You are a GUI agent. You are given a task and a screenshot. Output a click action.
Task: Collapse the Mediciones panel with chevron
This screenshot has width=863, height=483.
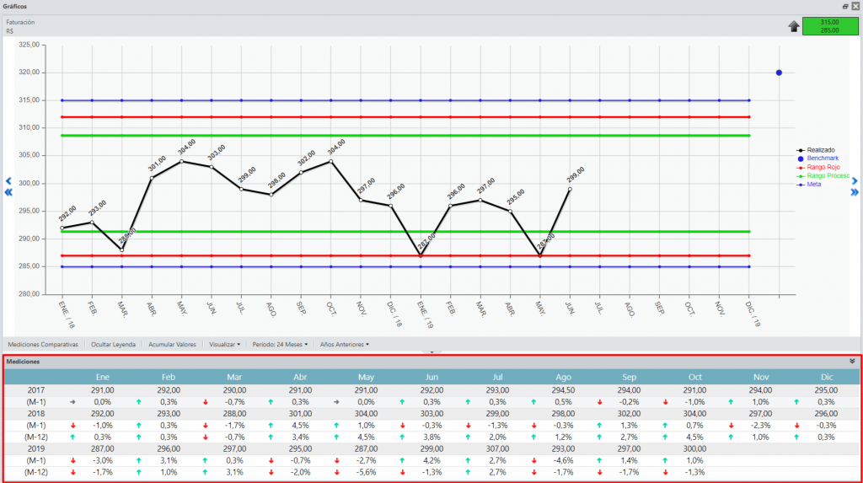click(852, 362)
